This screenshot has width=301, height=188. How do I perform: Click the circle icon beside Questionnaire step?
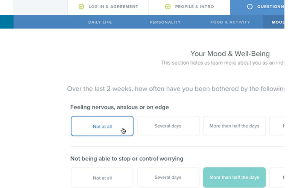[249, 6]
